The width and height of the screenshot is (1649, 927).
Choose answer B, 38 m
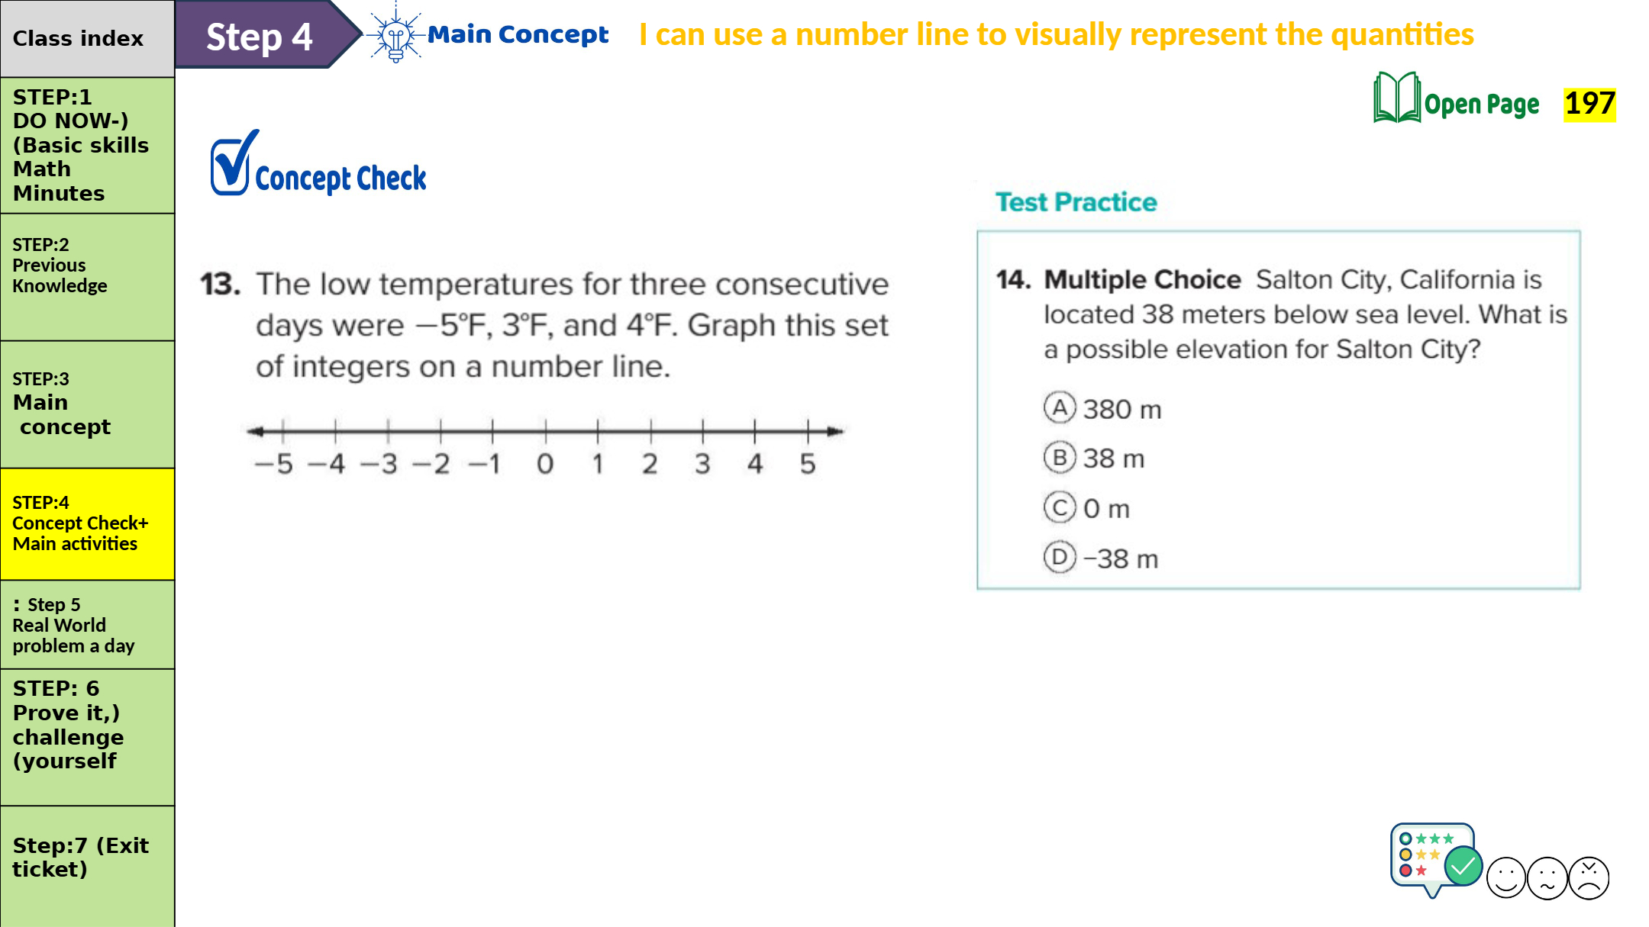pos(1060,458)
